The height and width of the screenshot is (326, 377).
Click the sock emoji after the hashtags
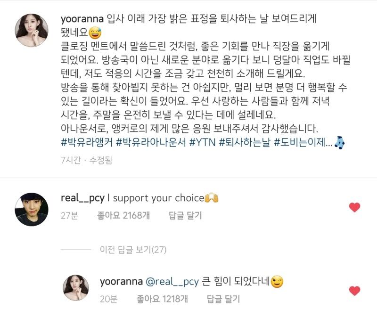(339, 143)
